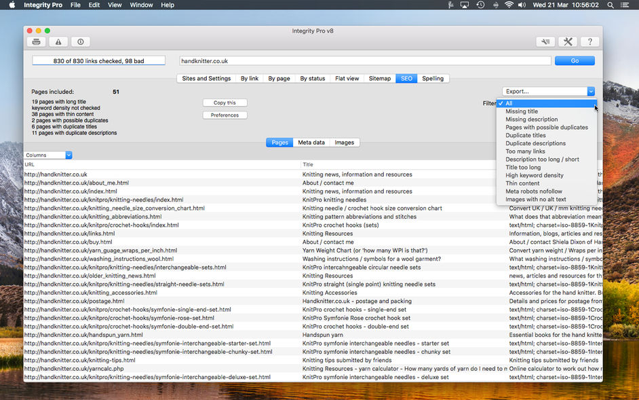Switch to By link tab
The image size is (639, 400).
point(250,78)
